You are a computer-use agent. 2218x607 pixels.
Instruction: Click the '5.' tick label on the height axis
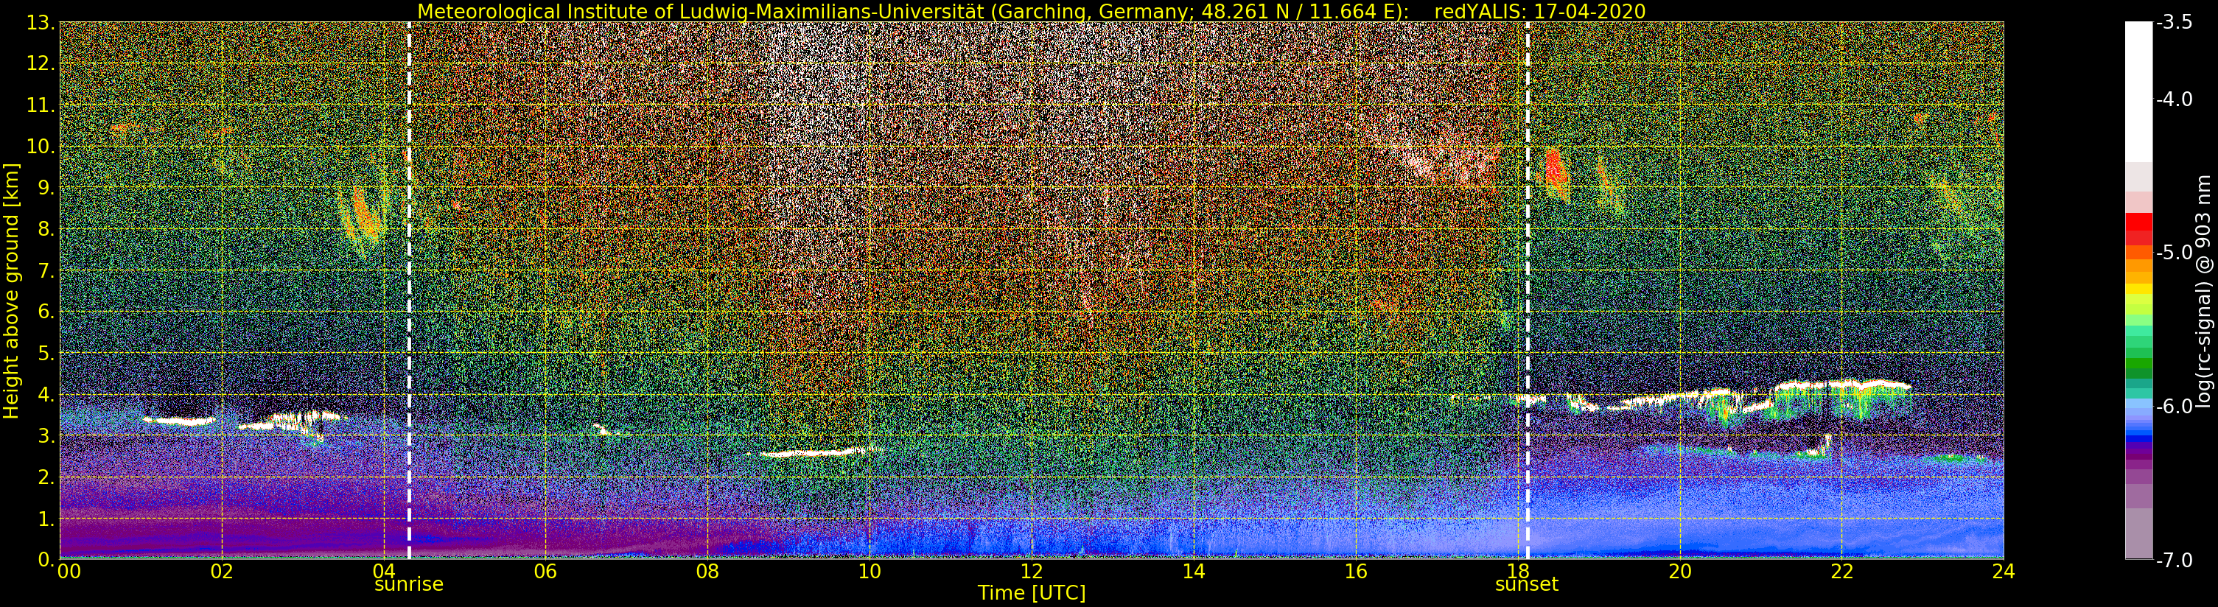coord(46,353)
